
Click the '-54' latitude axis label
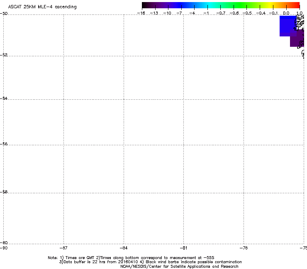pos(4,98)
